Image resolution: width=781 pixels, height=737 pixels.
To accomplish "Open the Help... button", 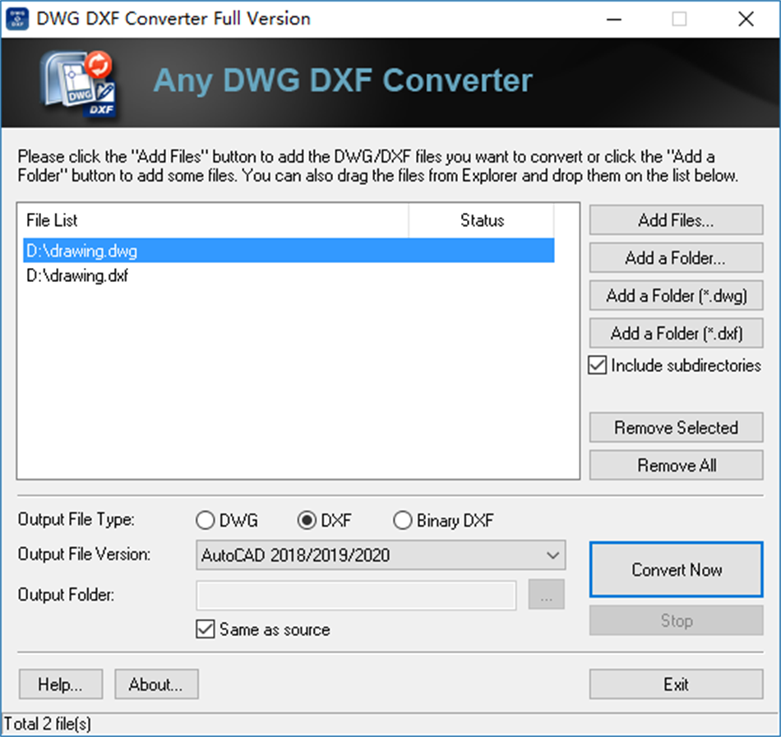I will (x=61, y=684).
